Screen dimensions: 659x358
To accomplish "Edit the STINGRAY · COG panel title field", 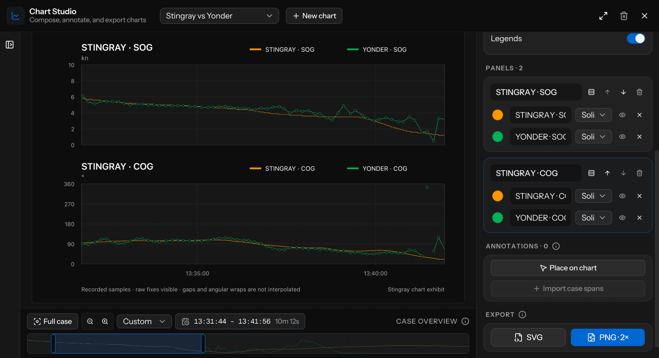I will point(536,173).
